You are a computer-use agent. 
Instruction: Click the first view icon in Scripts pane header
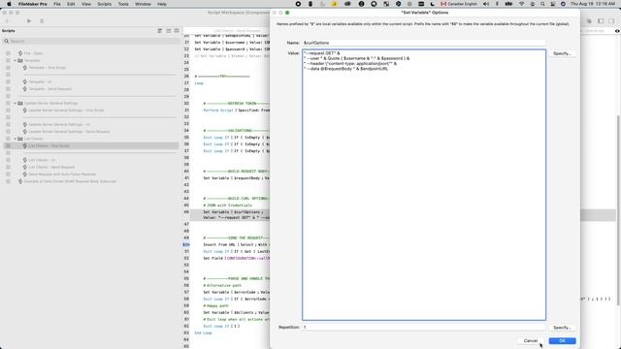pyautogui.click(x=160, y=30)
